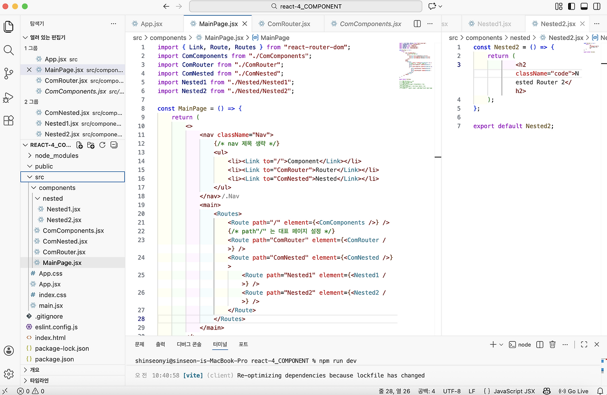Screen dimensions: 607x395
Task: Open the Source Control view
Action: coord(9,74)
